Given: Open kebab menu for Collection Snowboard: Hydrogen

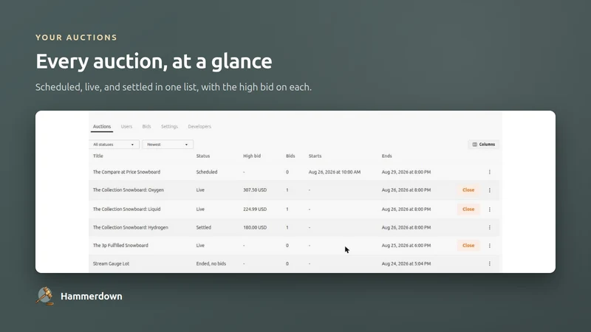Looking at the screenshot, I should pos(490,227).
